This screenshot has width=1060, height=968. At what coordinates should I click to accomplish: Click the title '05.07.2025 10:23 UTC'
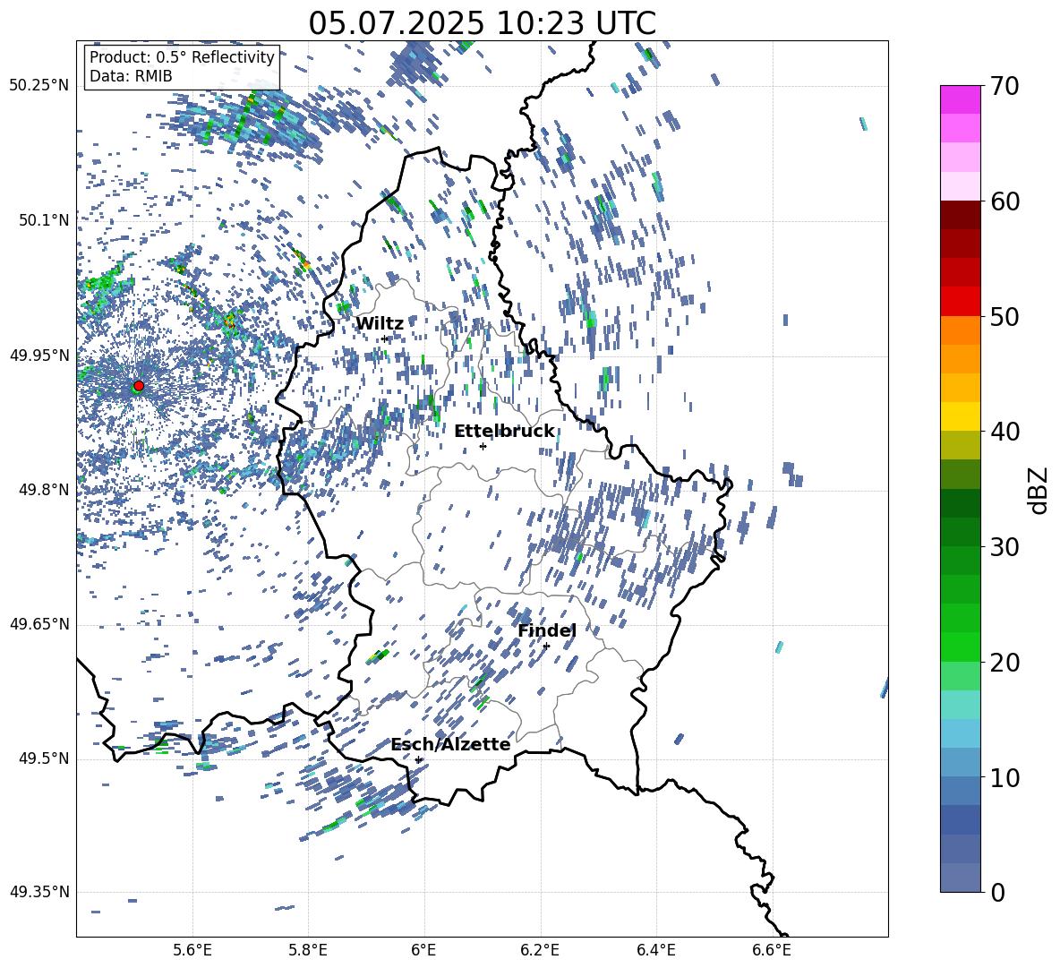click(482, 23)
